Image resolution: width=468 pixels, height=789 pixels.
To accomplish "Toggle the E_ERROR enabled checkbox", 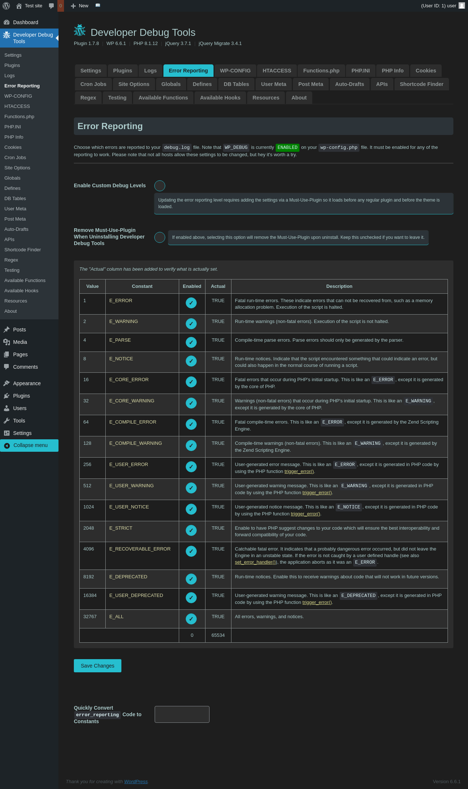I will point(191,303).
